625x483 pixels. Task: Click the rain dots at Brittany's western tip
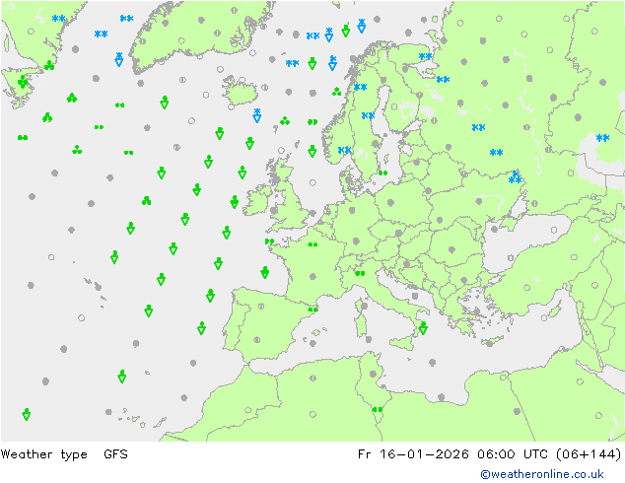click(x=269, y=241)
